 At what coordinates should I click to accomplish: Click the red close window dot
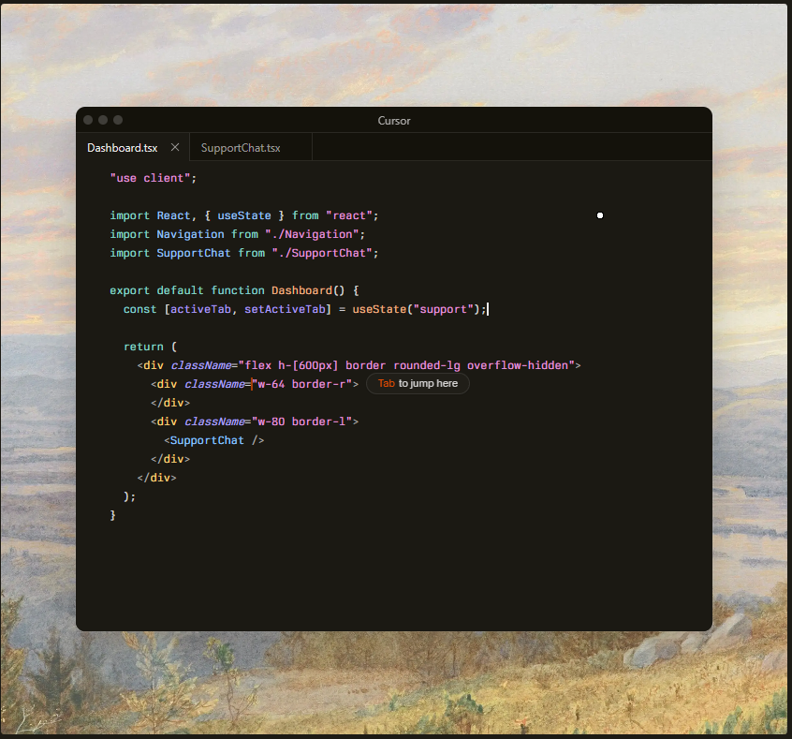(88, 120)
